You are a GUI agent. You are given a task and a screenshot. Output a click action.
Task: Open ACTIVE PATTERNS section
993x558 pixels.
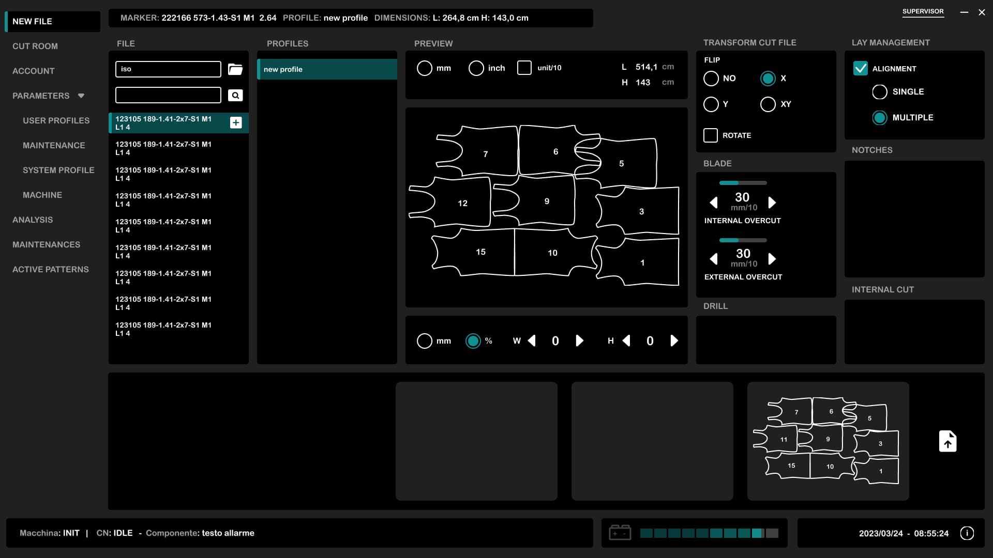point(51,269)
